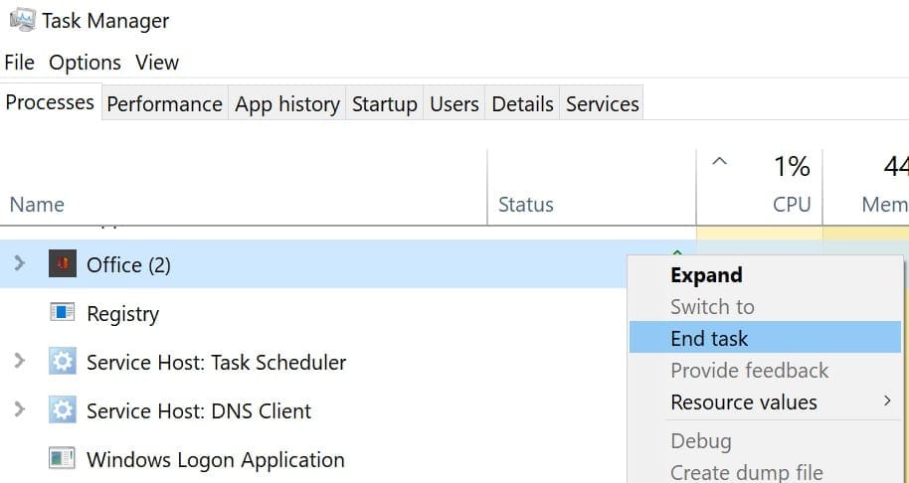
Task: Switch to the Performance tab
Action: (165, 103)
